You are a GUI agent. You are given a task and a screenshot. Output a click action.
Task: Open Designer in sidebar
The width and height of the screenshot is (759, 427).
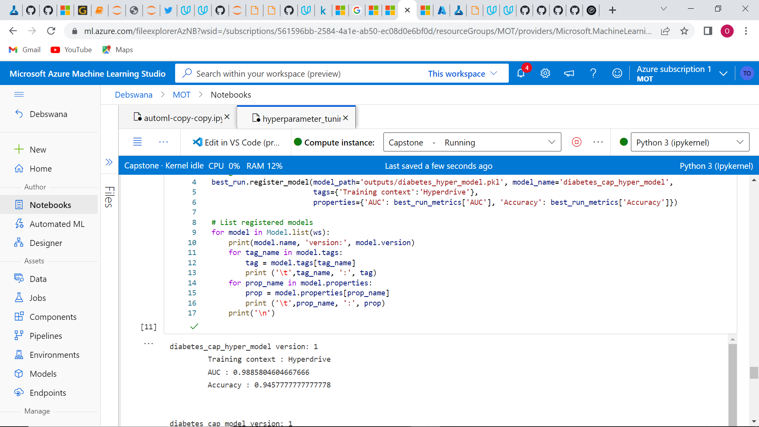point(49,243)
